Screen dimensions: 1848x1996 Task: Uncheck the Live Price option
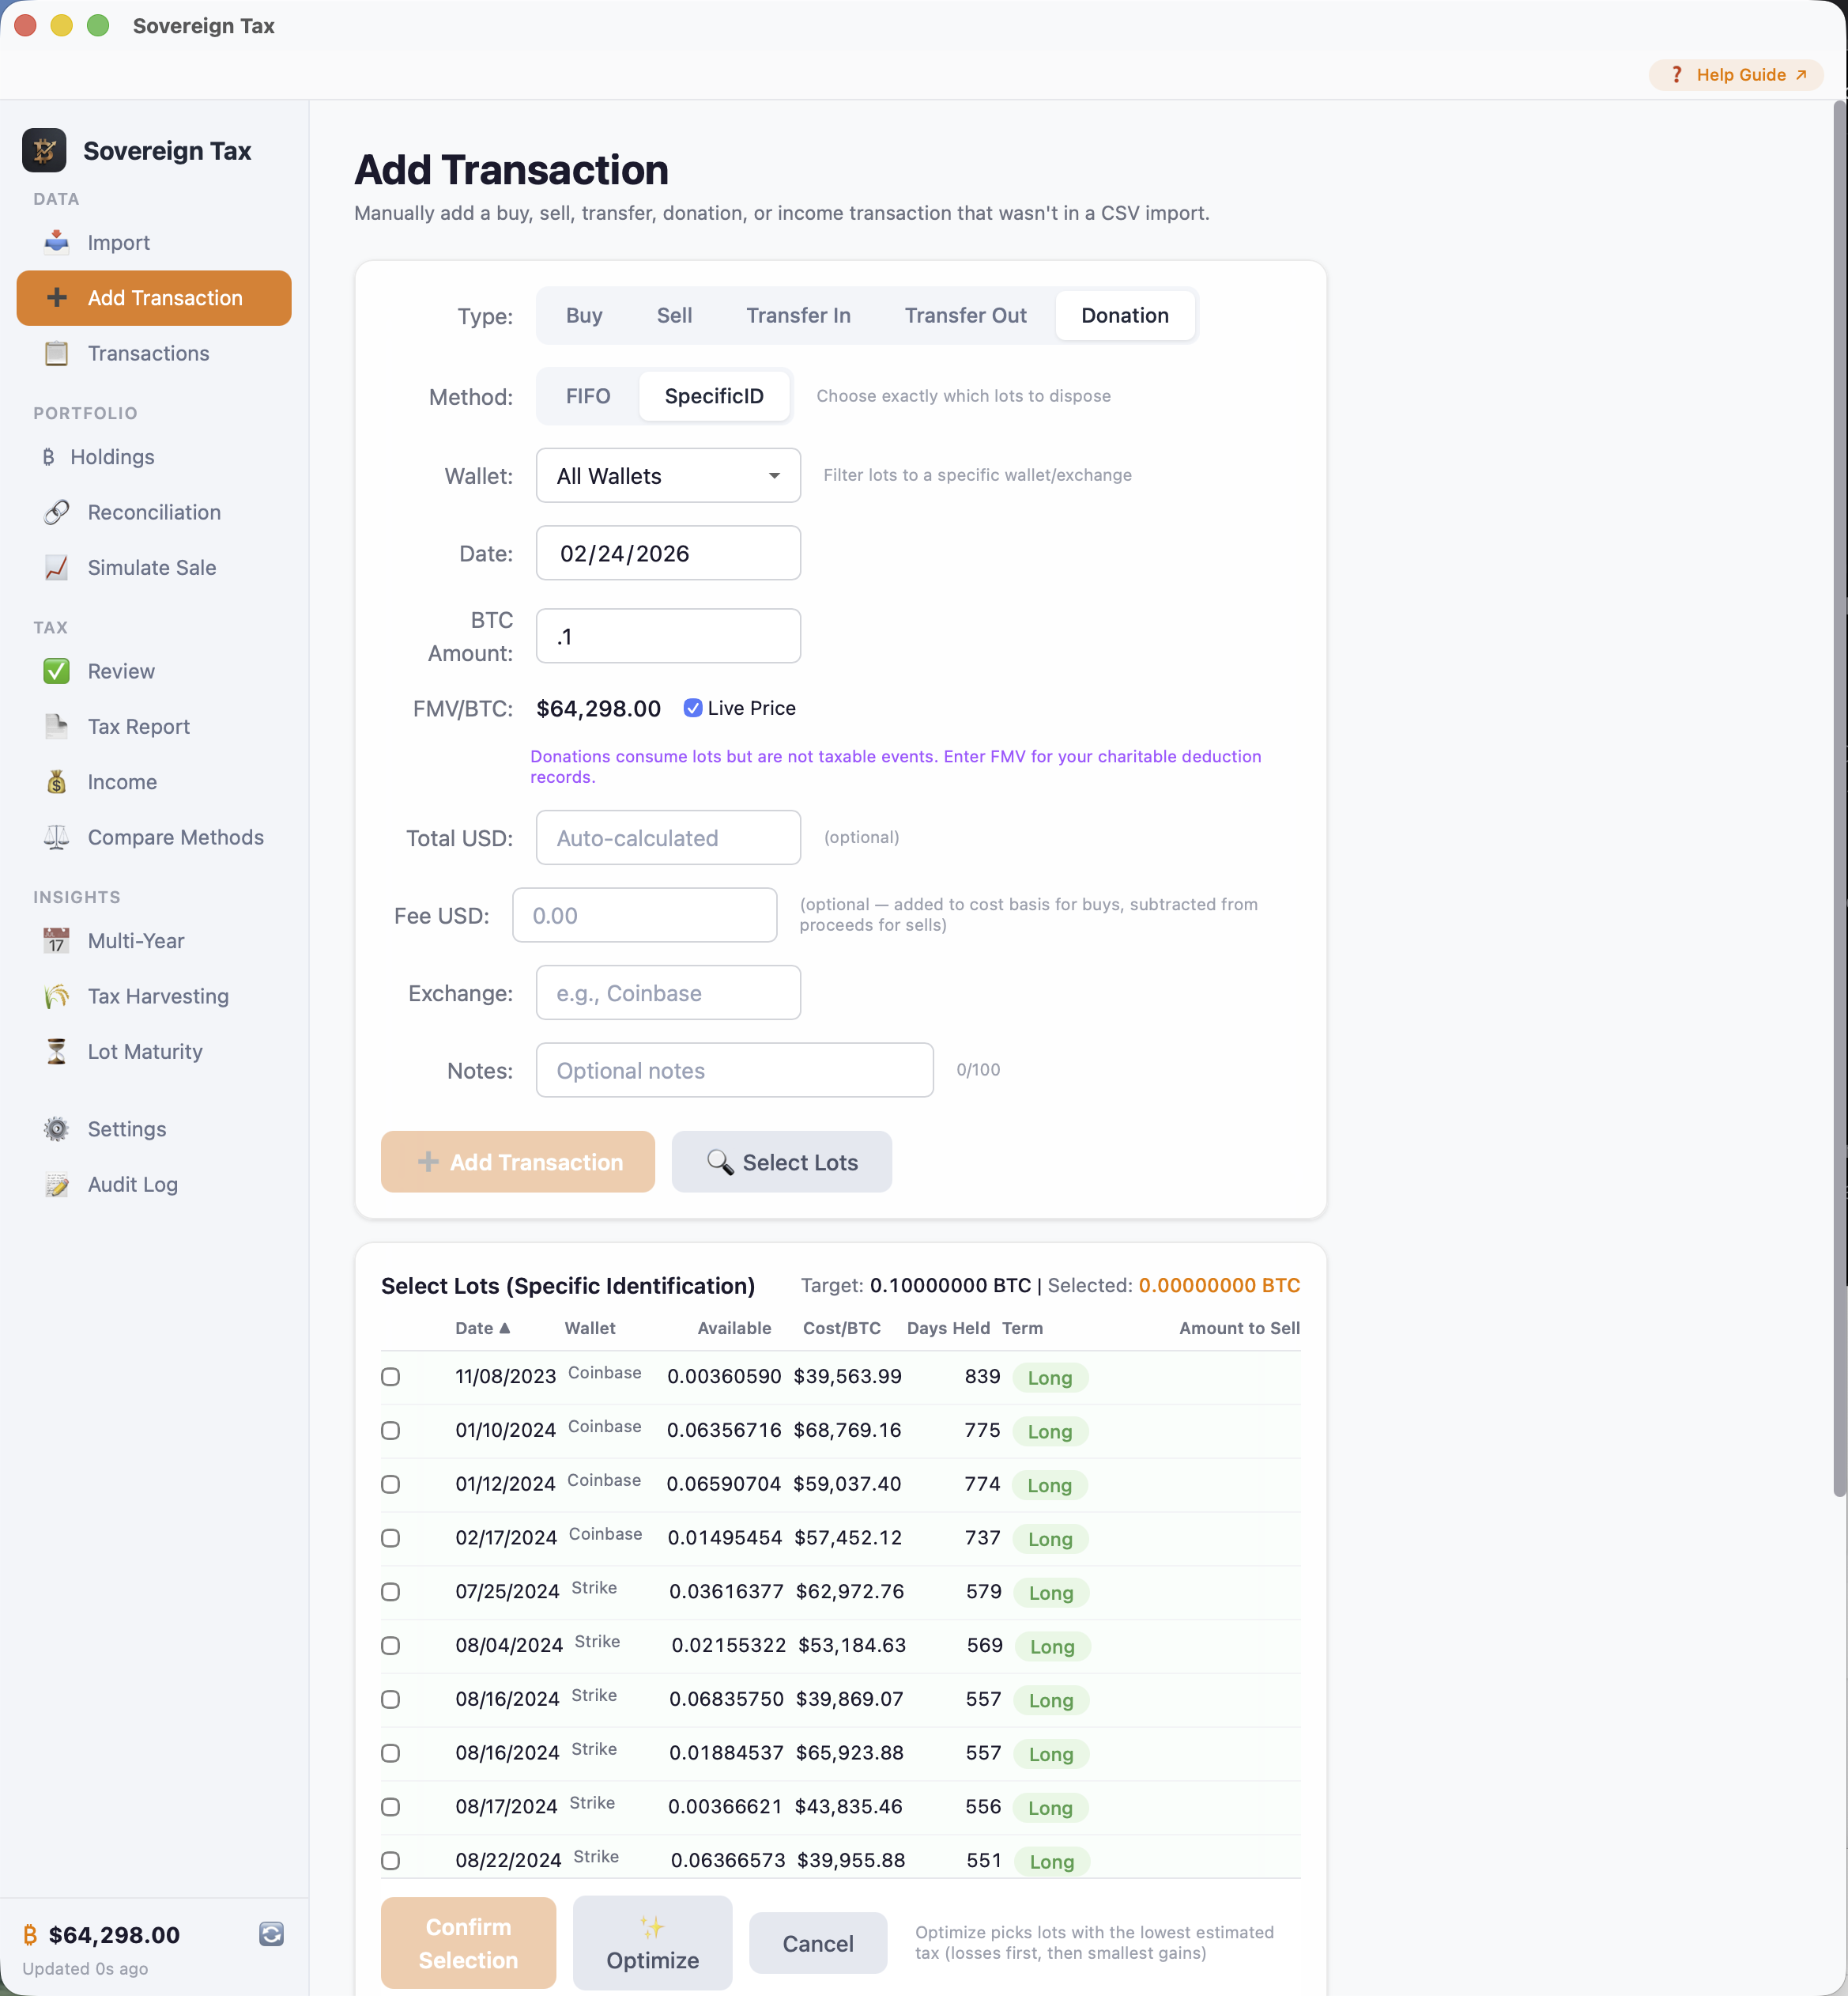click(x=693, y=707)
